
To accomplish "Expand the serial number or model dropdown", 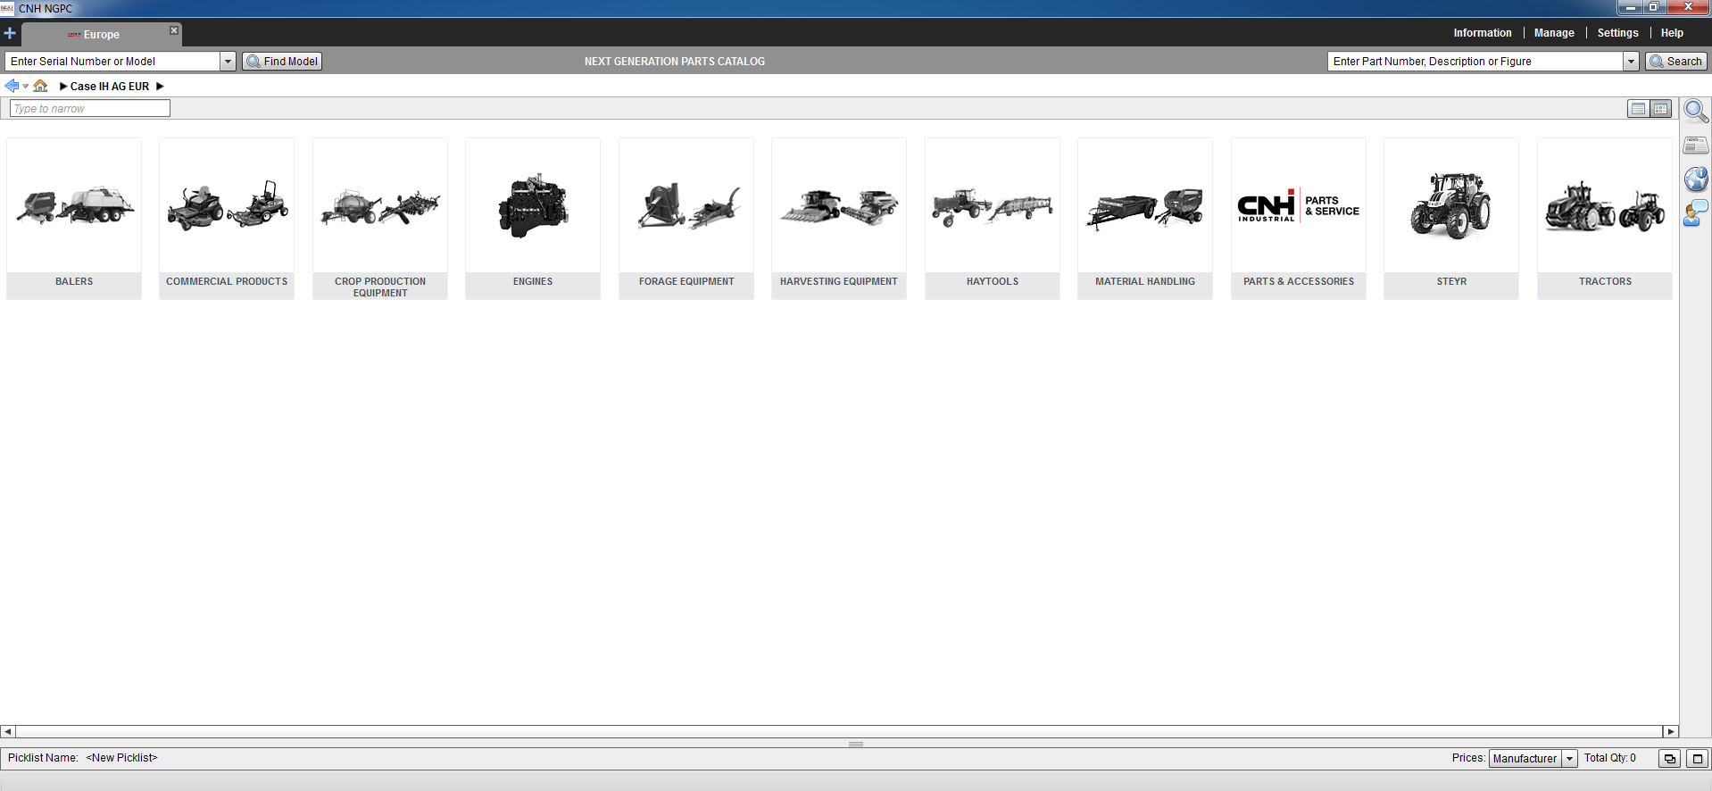I will pyautogui.click(x=228, y=62).
